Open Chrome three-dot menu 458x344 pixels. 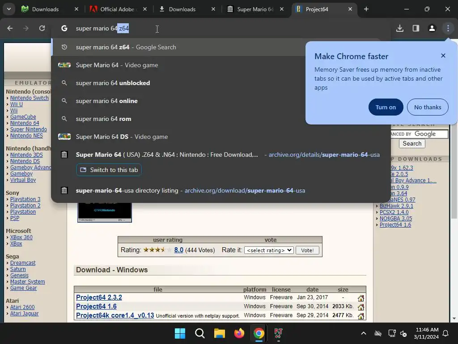tap(448, 28)
